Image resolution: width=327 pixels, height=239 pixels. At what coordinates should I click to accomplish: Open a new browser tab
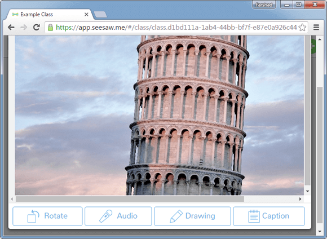point(100,15)
